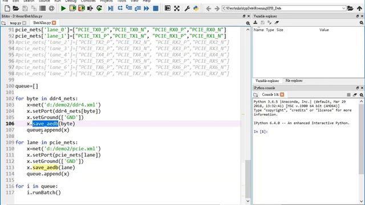Open the editor pane options gear
This screenshot has height=205, width=365.
[x=248, y=23]
